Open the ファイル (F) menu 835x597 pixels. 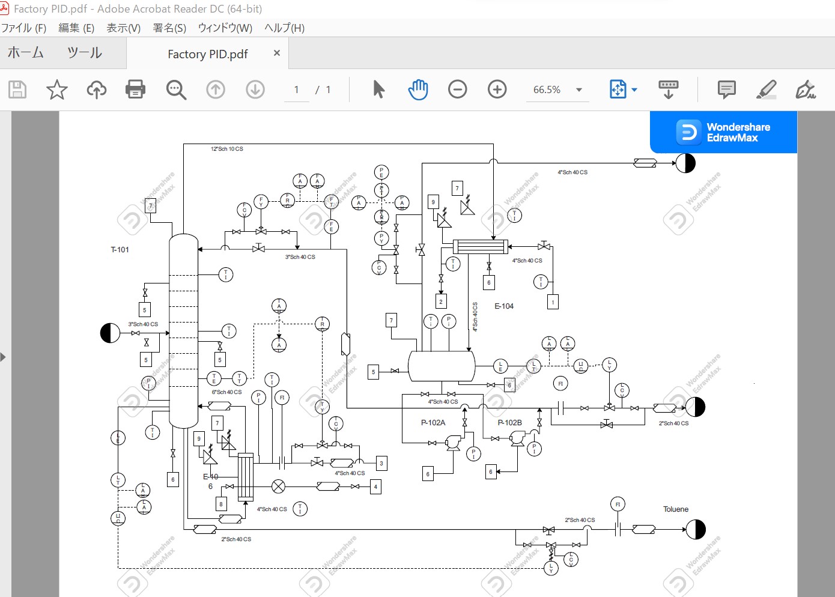tap(24, 28)
